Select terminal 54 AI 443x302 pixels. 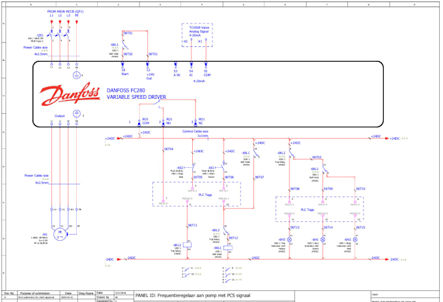(192, 64)
